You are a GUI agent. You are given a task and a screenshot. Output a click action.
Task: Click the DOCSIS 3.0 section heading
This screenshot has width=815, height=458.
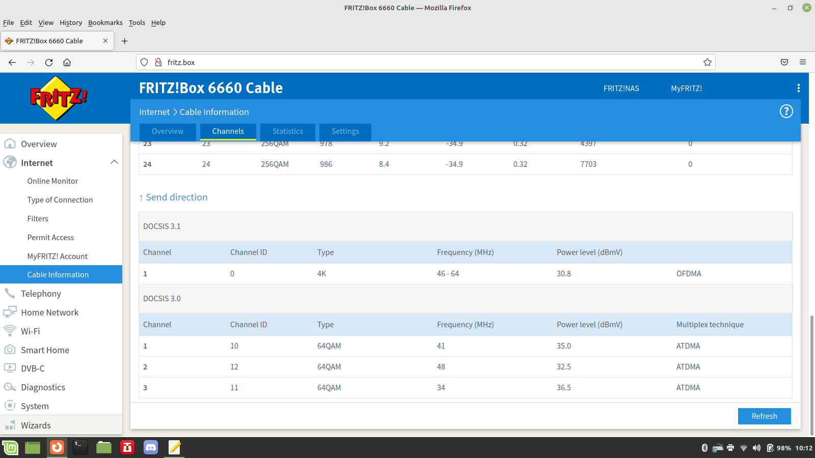(x=162, y=299)
